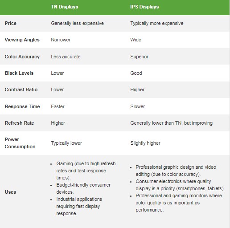This screenshot has height=228, width=230.
Task: Click the Response Time row label
Action: click(22, 106)
